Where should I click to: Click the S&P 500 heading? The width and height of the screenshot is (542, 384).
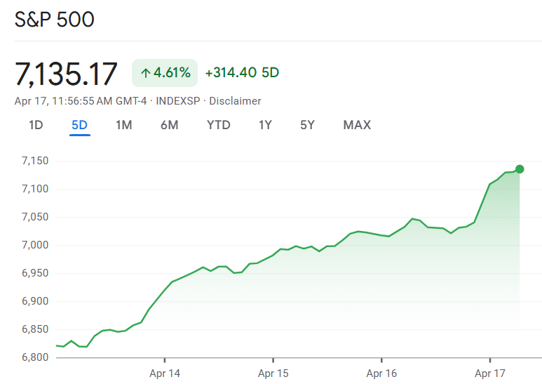pos(55,20)
